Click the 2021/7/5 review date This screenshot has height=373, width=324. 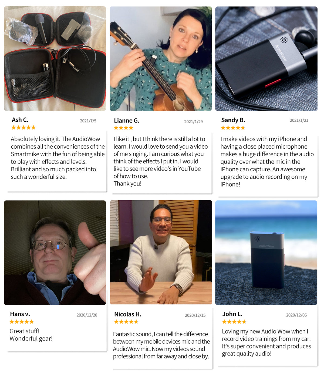click(88, 121)
